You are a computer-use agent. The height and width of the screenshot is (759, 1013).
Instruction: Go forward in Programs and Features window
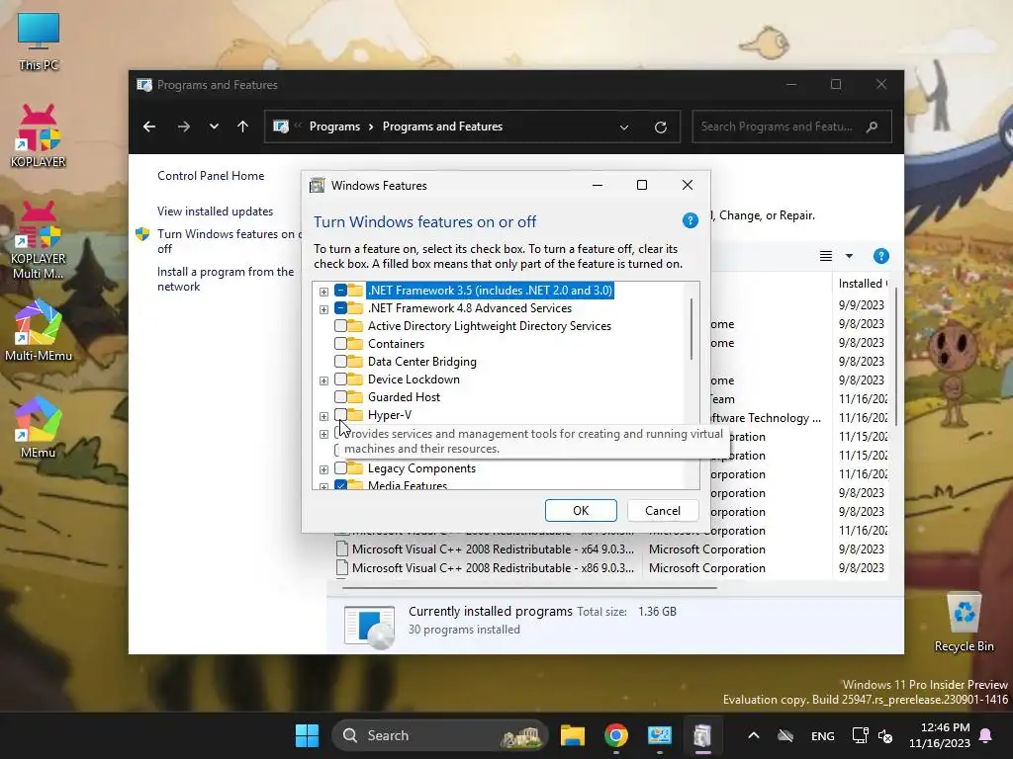click(183, 126)
